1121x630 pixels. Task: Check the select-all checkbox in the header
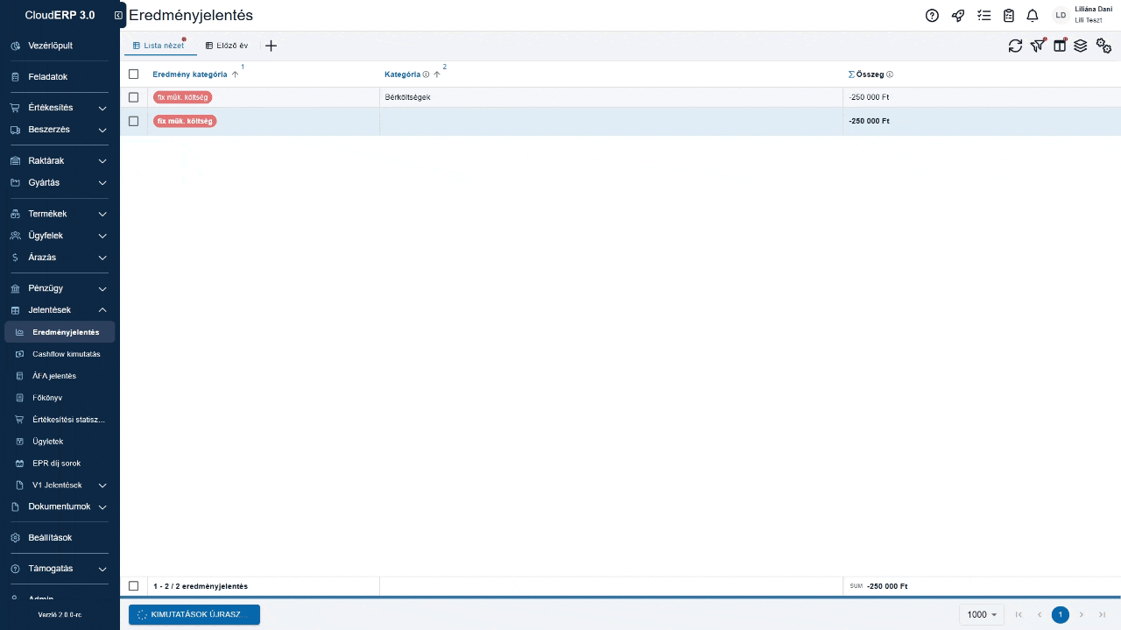[133, 74]
